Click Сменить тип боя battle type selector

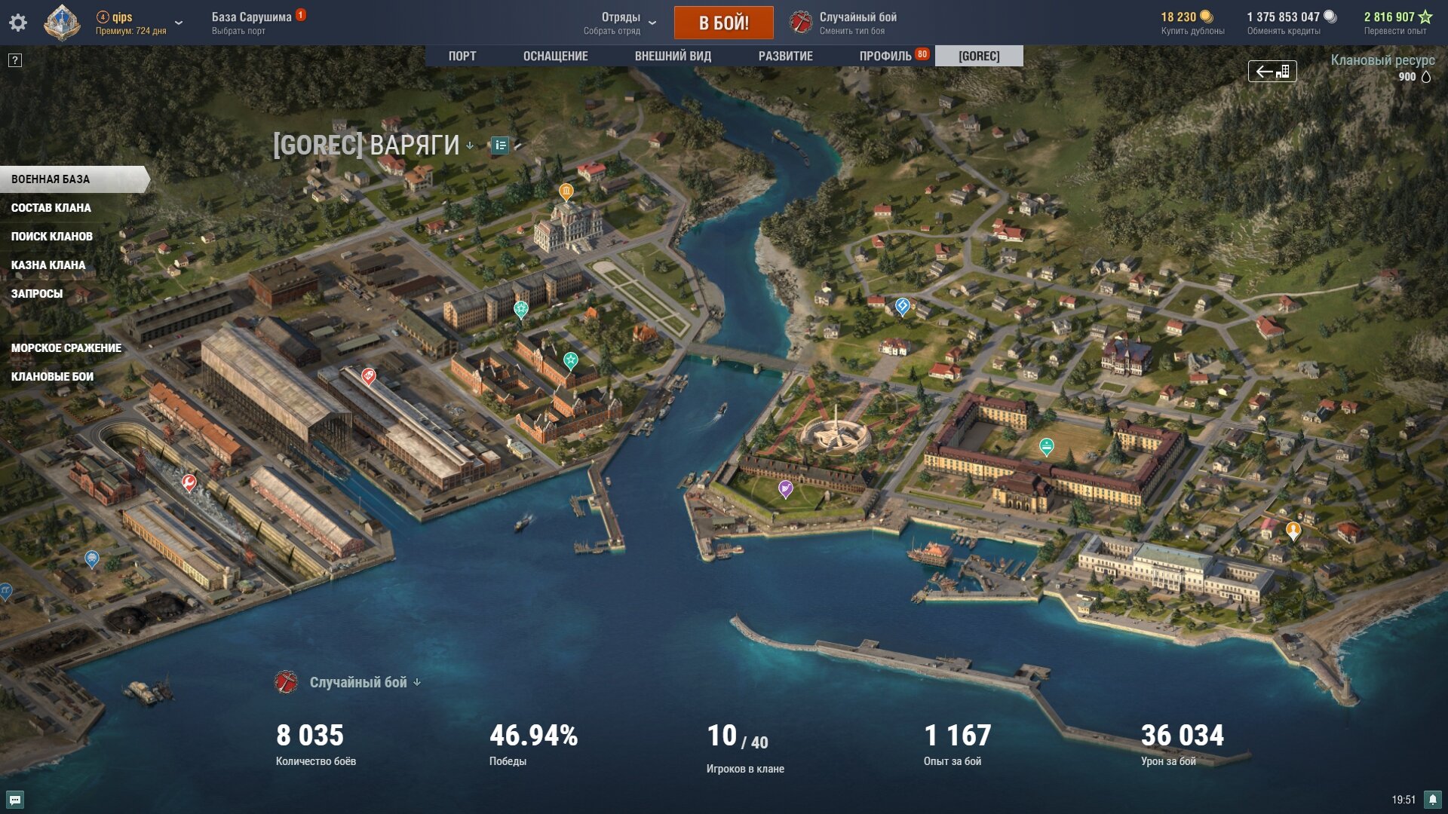tap(852, 31)
